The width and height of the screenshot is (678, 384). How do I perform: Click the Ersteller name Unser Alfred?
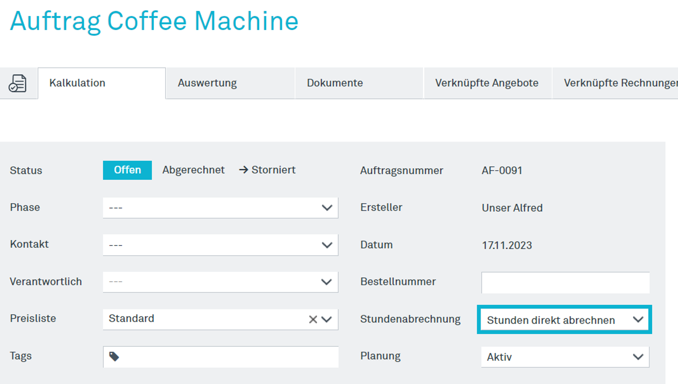click(512, 208)
